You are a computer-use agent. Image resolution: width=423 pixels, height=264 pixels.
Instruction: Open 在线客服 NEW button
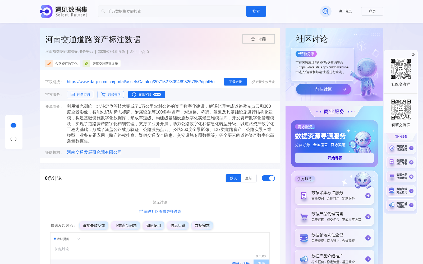coord(146,95)
